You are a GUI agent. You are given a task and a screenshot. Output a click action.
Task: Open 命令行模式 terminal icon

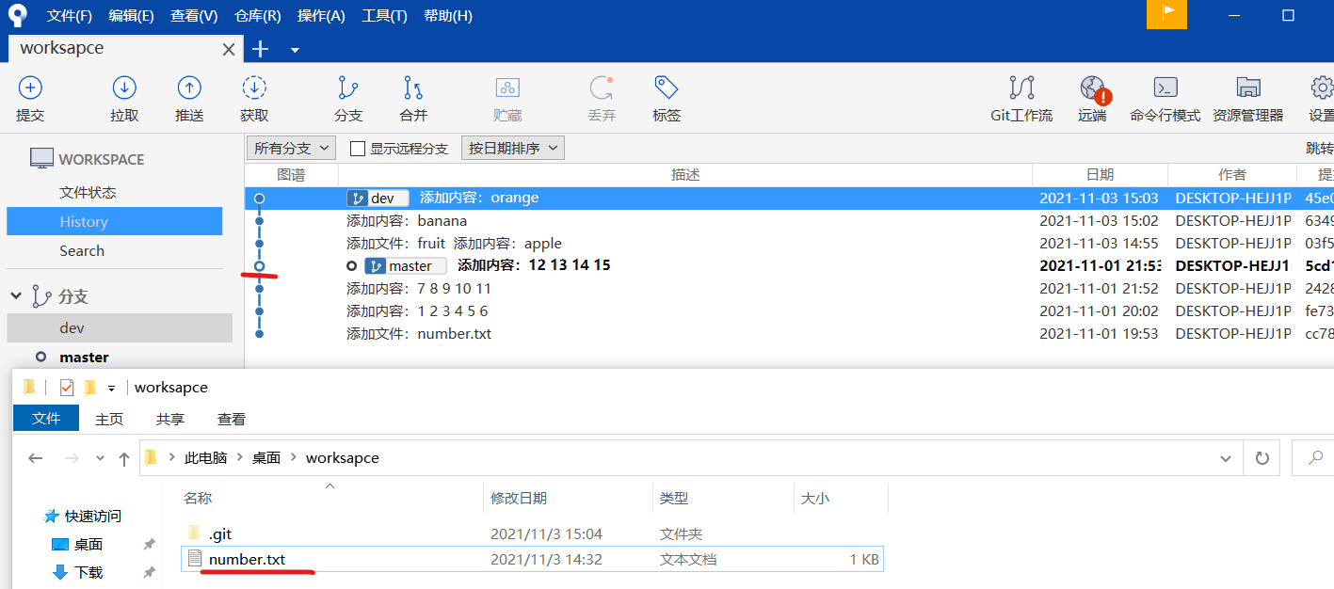pyautogui.click(x=1165, y=88)
